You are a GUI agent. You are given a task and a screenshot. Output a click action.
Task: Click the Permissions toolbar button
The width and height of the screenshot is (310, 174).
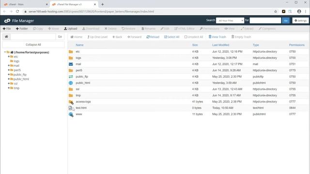[210, 29]
